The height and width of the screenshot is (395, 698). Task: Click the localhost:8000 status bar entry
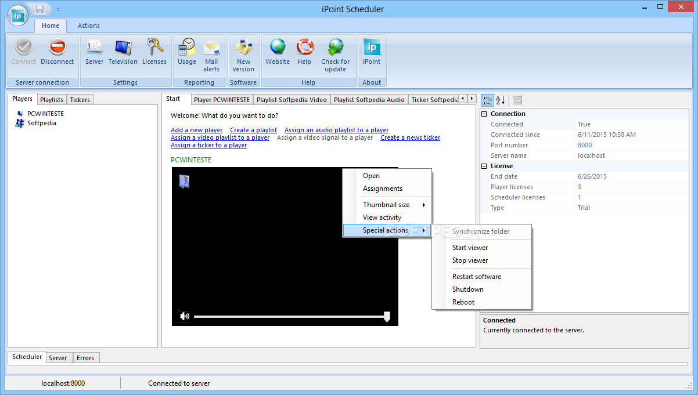tap(63, 383)
